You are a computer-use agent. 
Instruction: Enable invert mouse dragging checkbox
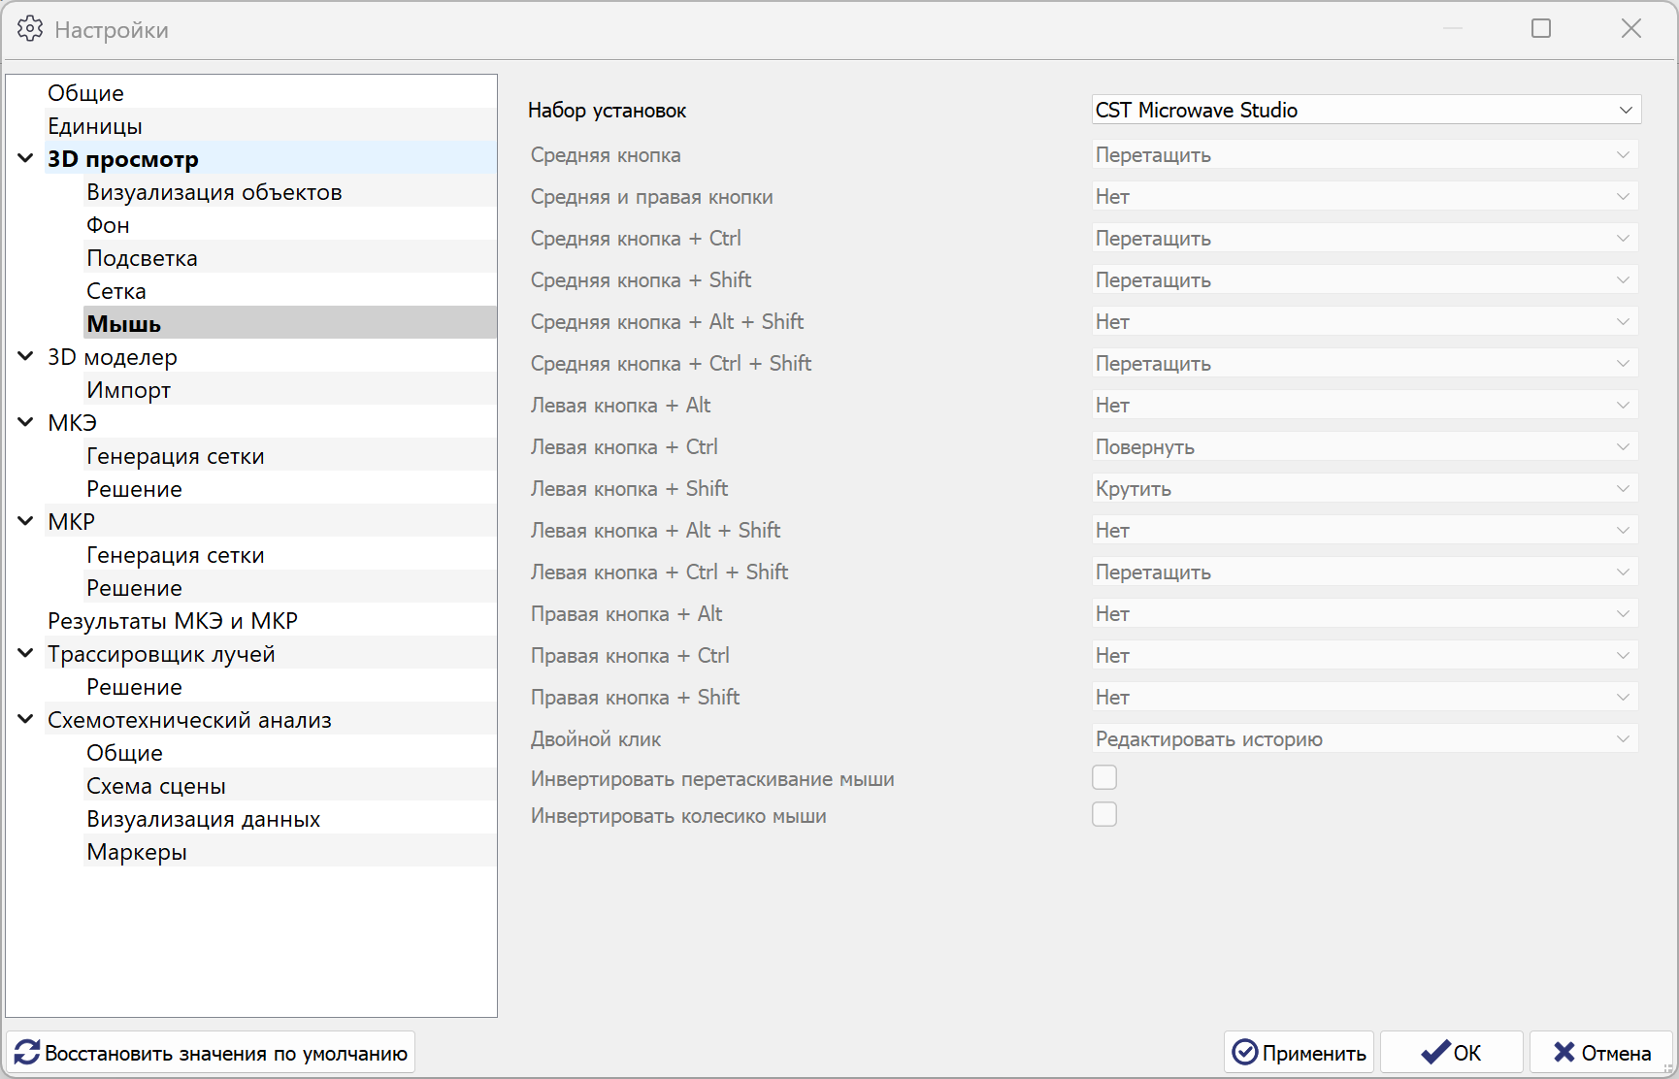click(x=1104, y=777)
